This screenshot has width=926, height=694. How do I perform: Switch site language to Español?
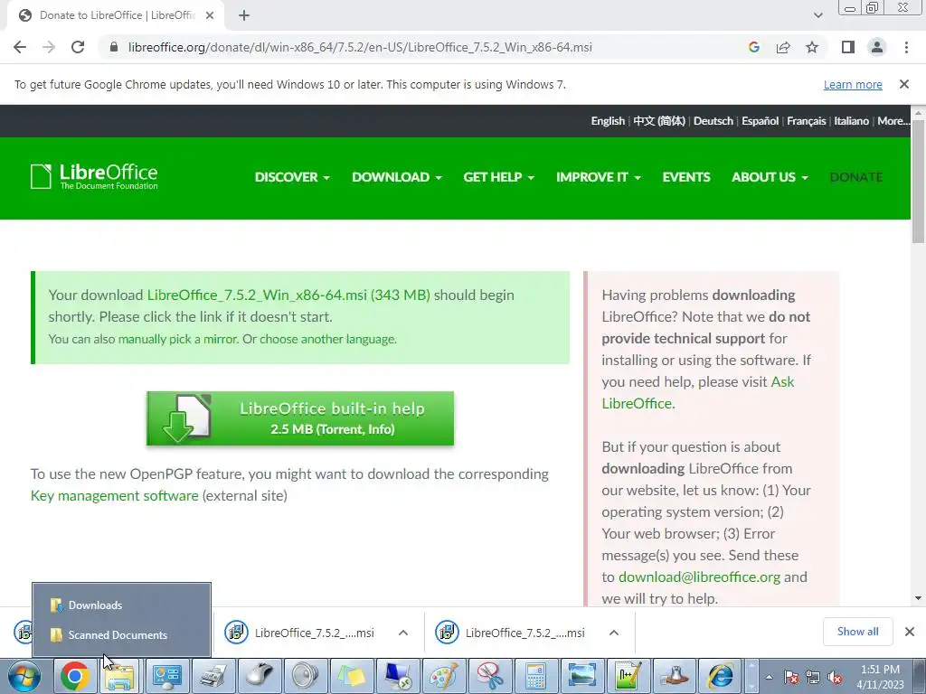point(760,121)
